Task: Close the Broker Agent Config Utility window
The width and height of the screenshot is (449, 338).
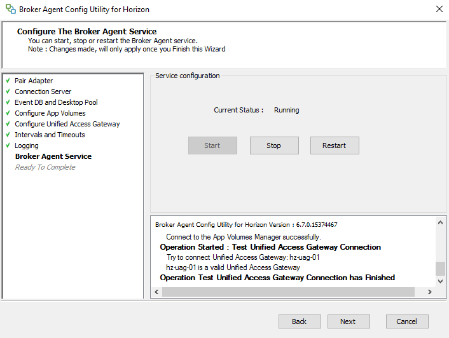Action: [438, 10]
